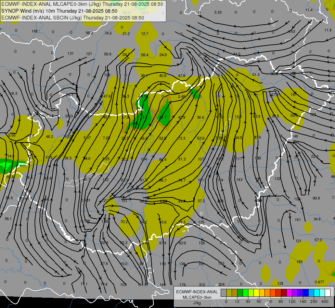
Task: Click the legend tick label 250
Action: point(314,301)
